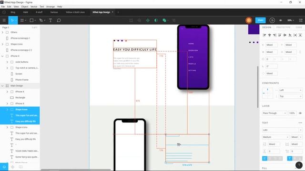Viewport: 305px width, 171px height.
Task: Expand the top-level Shape icons layer
Action: coord(2,44)
